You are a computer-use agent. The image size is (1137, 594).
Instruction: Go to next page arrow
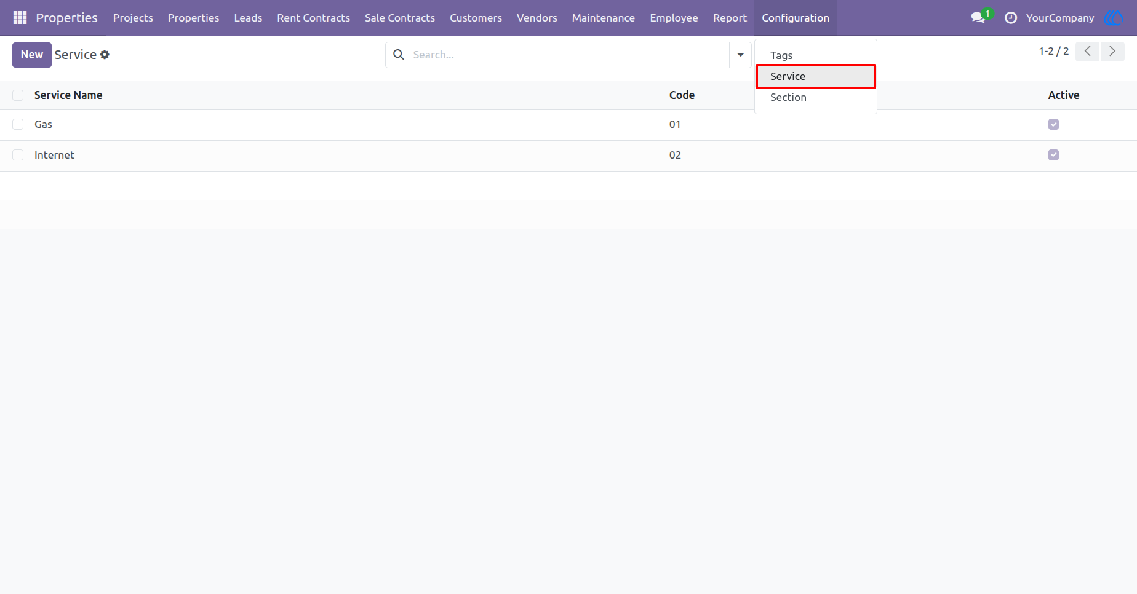(x=1112, y=52)
